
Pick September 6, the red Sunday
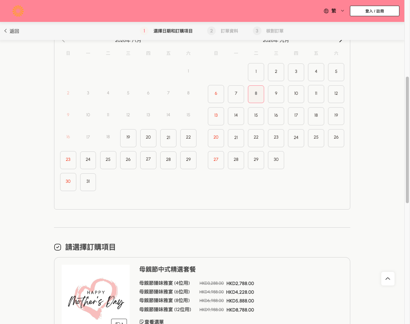coord(216,94)
